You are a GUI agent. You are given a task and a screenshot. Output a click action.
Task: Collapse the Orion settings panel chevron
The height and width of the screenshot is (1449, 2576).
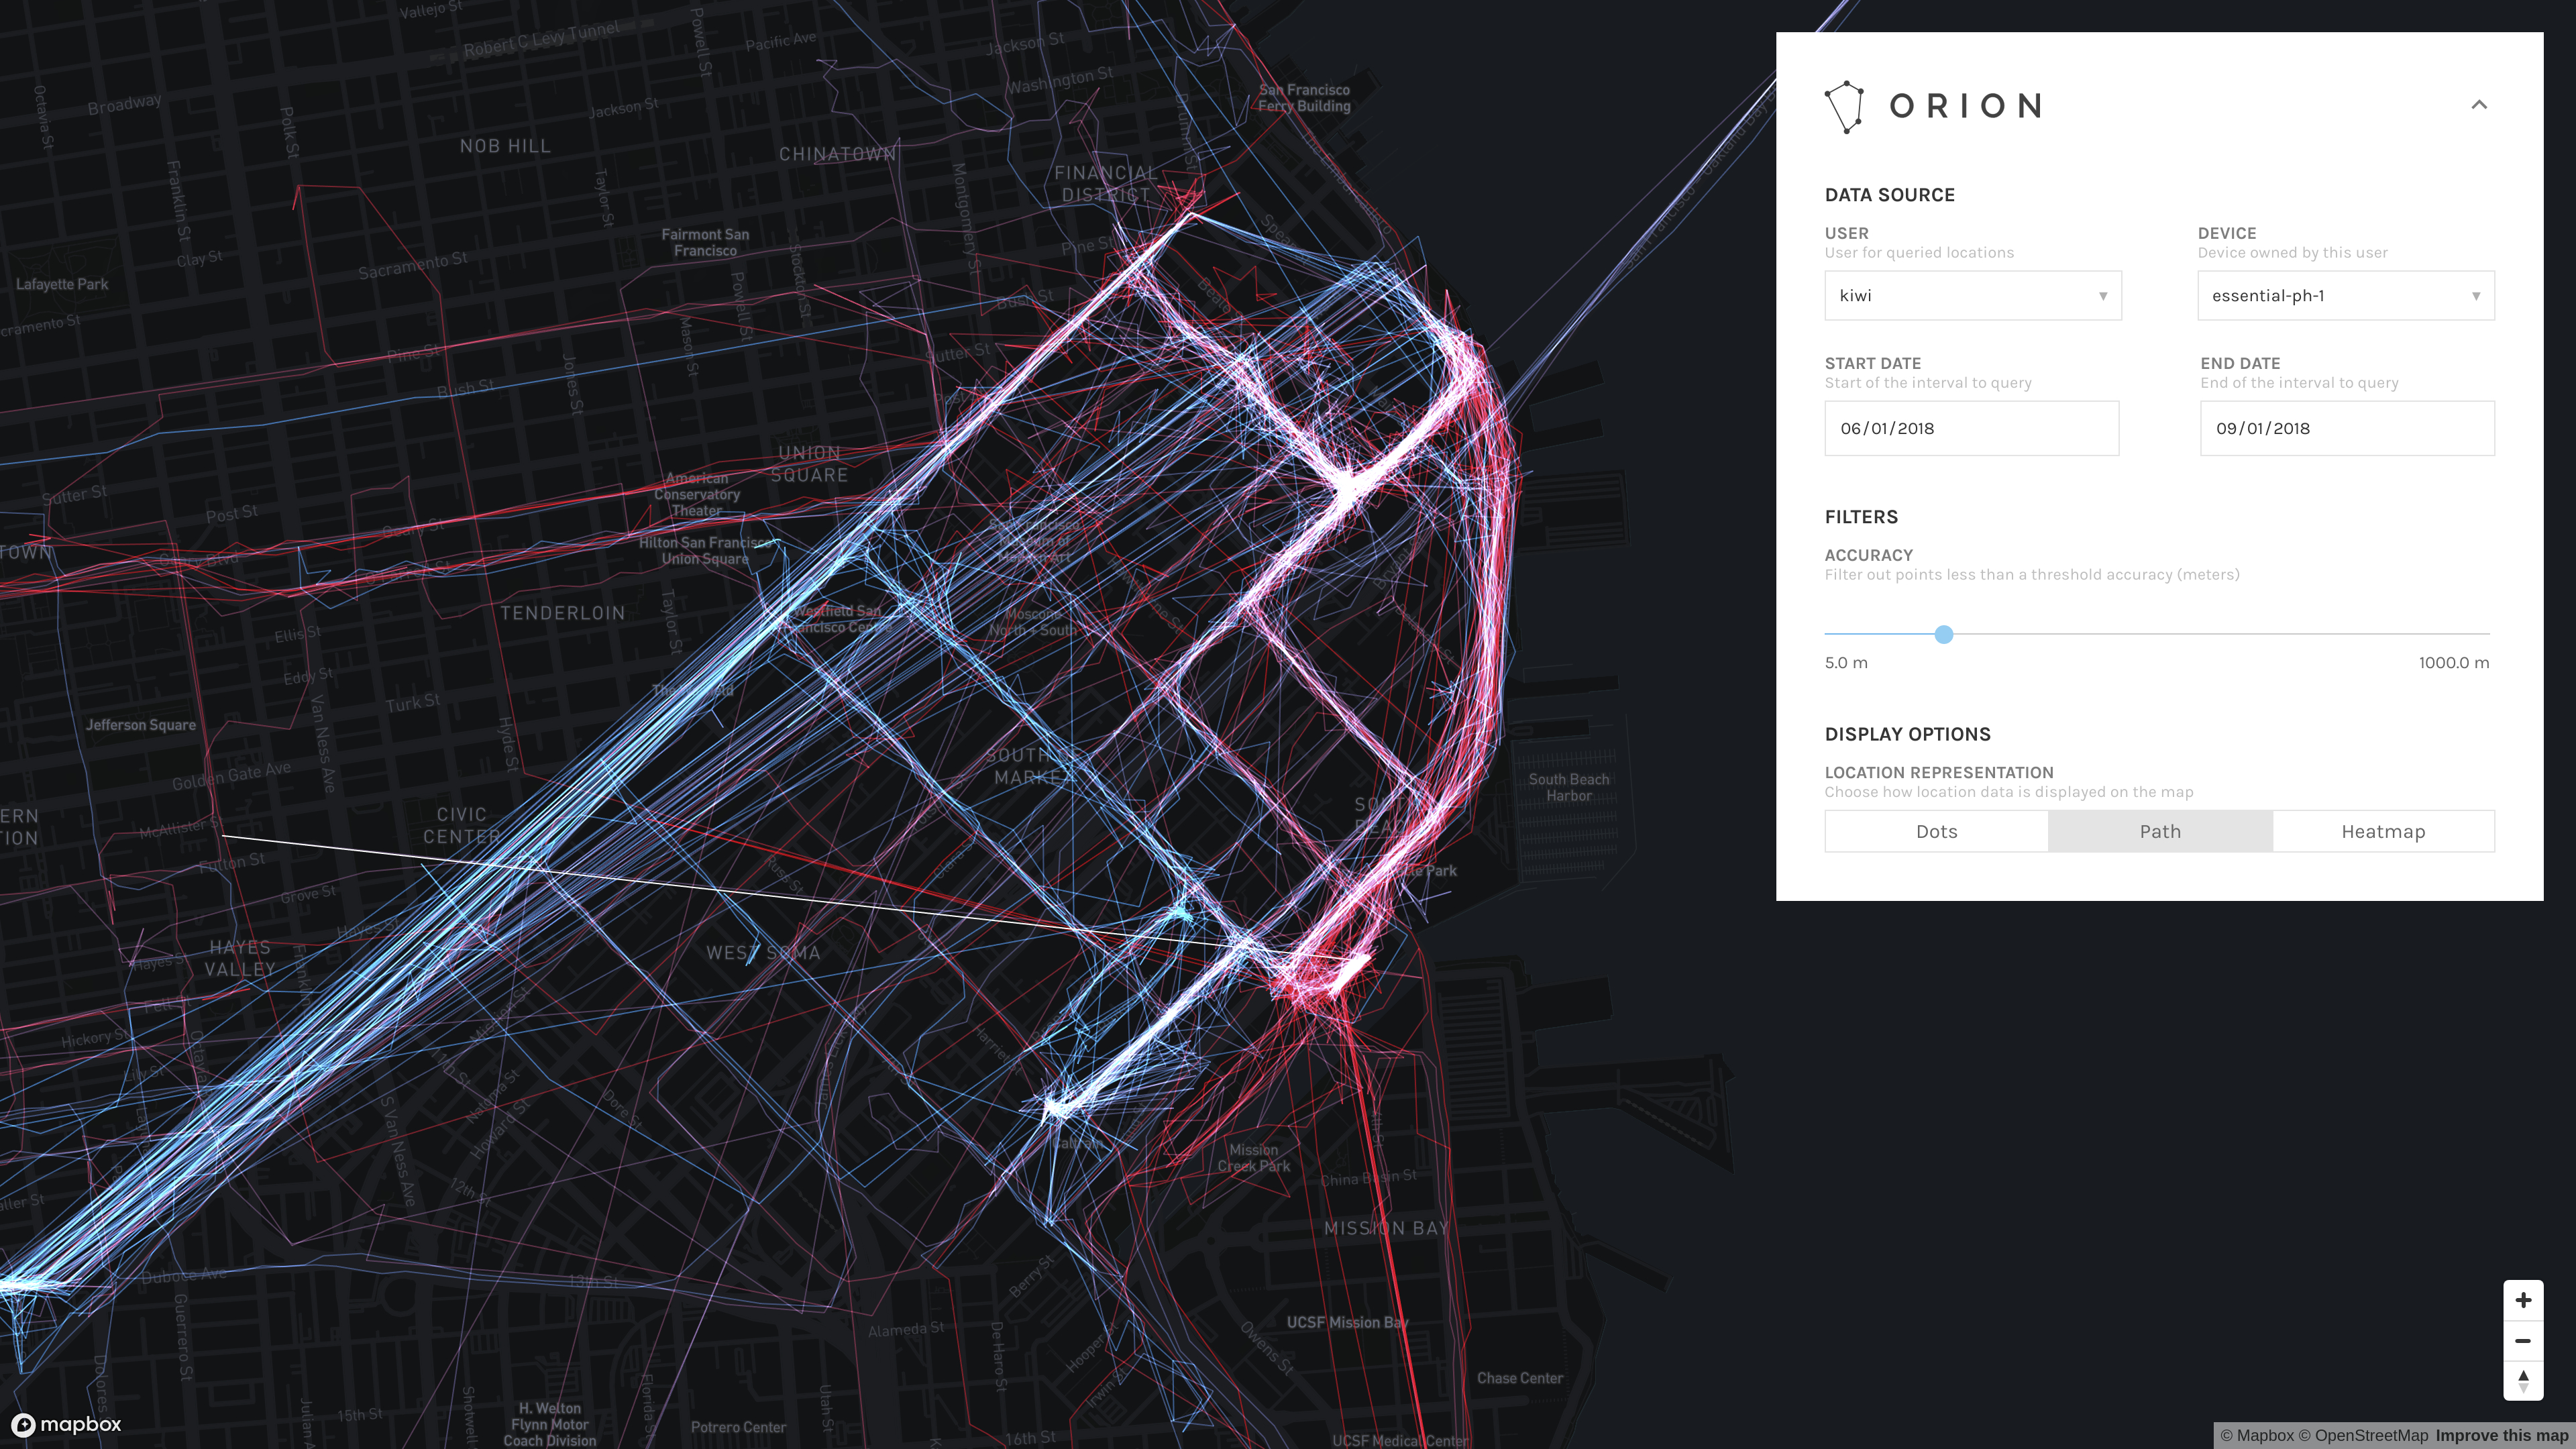point(2479,105)
